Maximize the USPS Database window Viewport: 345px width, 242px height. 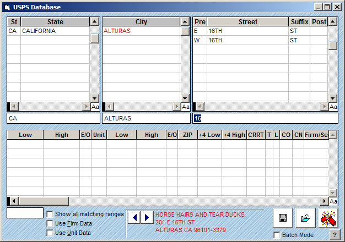pyautogui.click(x=327, y=7)
